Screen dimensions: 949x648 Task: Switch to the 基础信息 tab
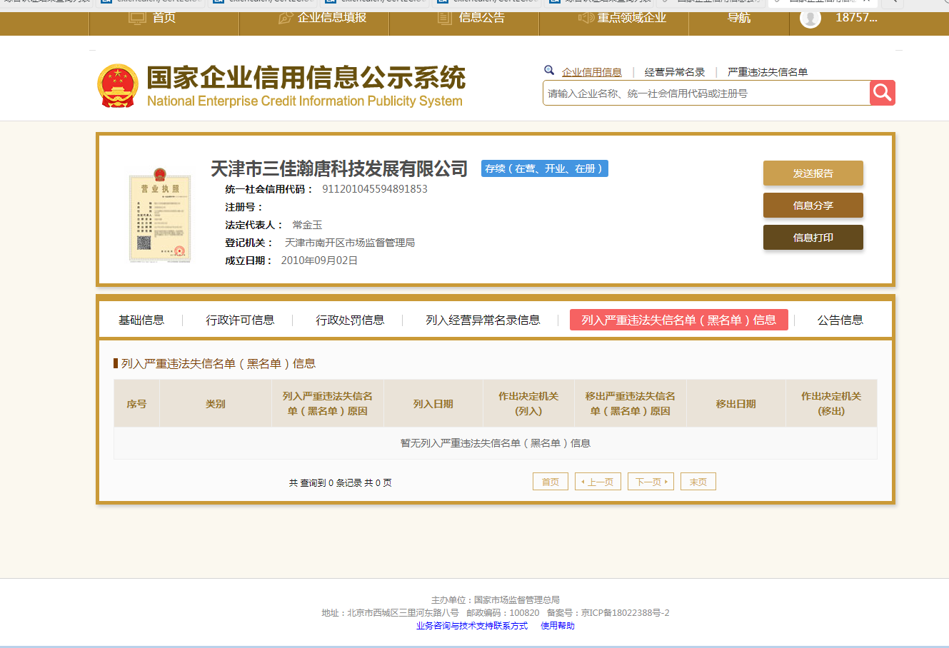tap(141, 320)
